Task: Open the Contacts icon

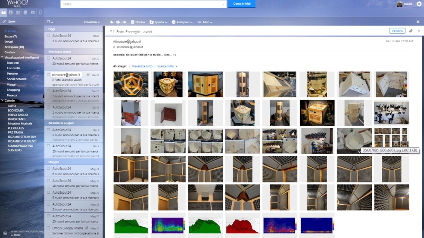Action: [10, 13]
